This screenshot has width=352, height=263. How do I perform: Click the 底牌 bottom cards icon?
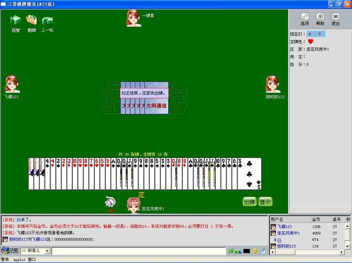[x=31, y=21]
